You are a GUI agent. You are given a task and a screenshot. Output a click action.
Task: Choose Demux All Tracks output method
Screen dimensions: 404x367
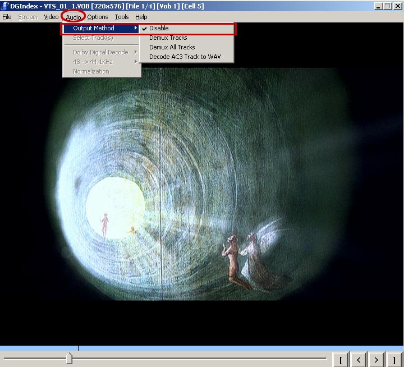pyautogui.click(x=186, y=47)
